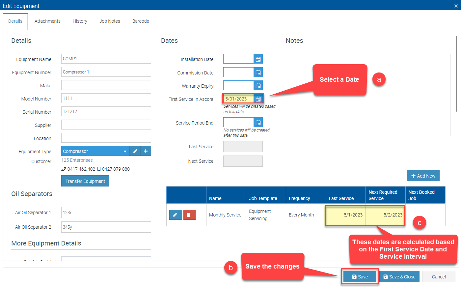
Task: Focus the Equipment Name field
Action: click(106, 59)
